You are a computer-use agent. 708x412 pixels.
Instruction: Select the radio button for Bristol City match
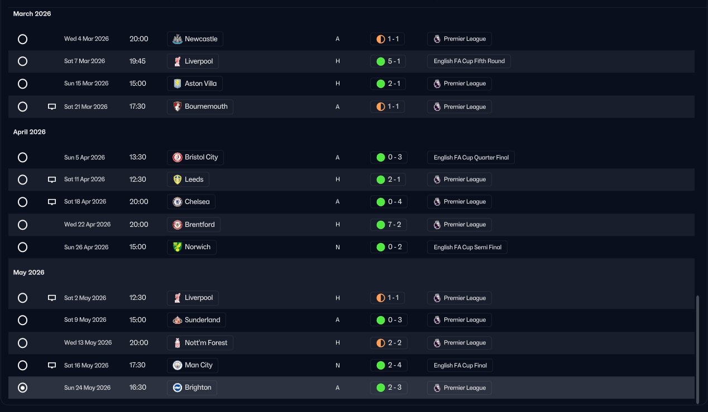click(22, 157)
